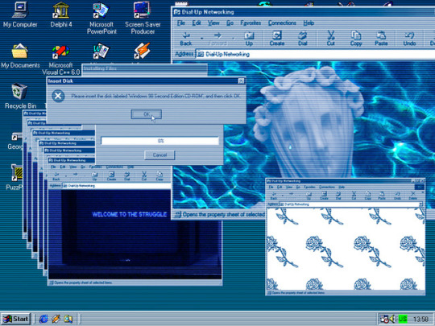This screenshot has width=435, height=326.
Task: Click Up in the large Dial-Up Networking toolbar
Action: [249, 39]
